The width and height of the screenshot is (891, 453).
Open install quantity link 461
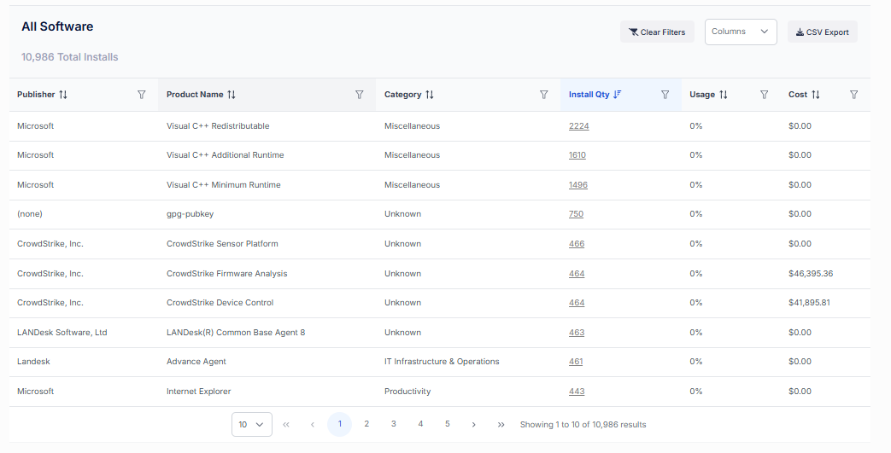tap(576, 362)
